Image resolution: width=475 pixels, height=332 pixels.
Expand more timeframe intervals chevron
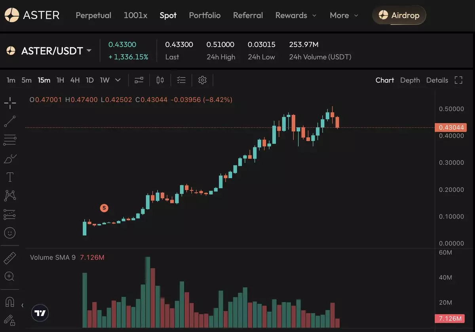[x=118, y=80]
